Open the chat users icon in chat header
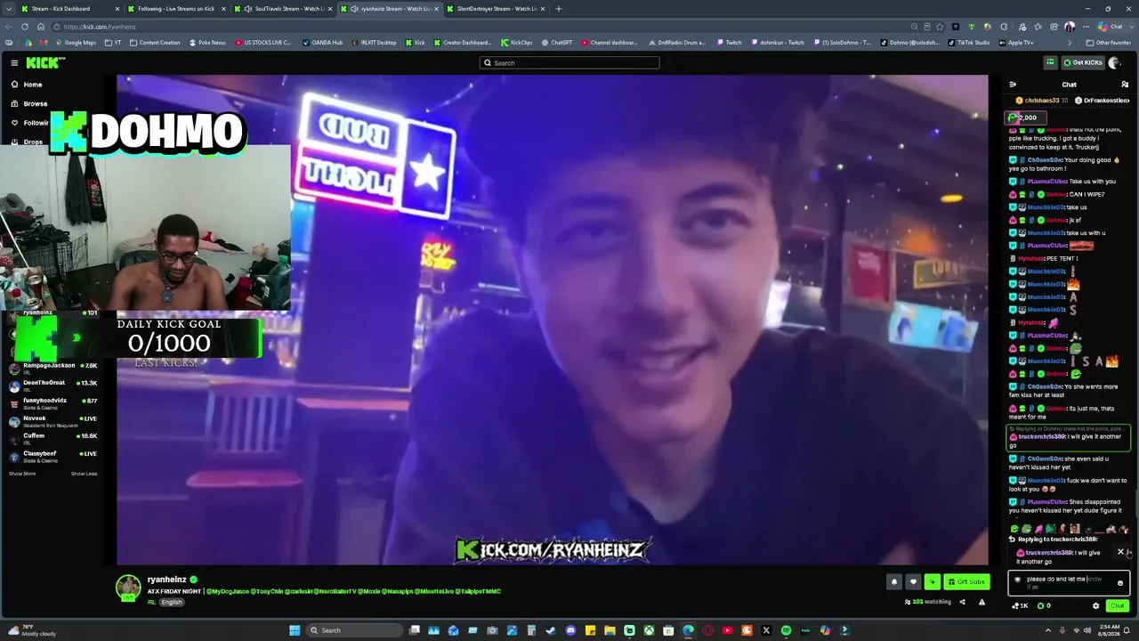The image size is (1139, 641). click(x=1125, y=85)
